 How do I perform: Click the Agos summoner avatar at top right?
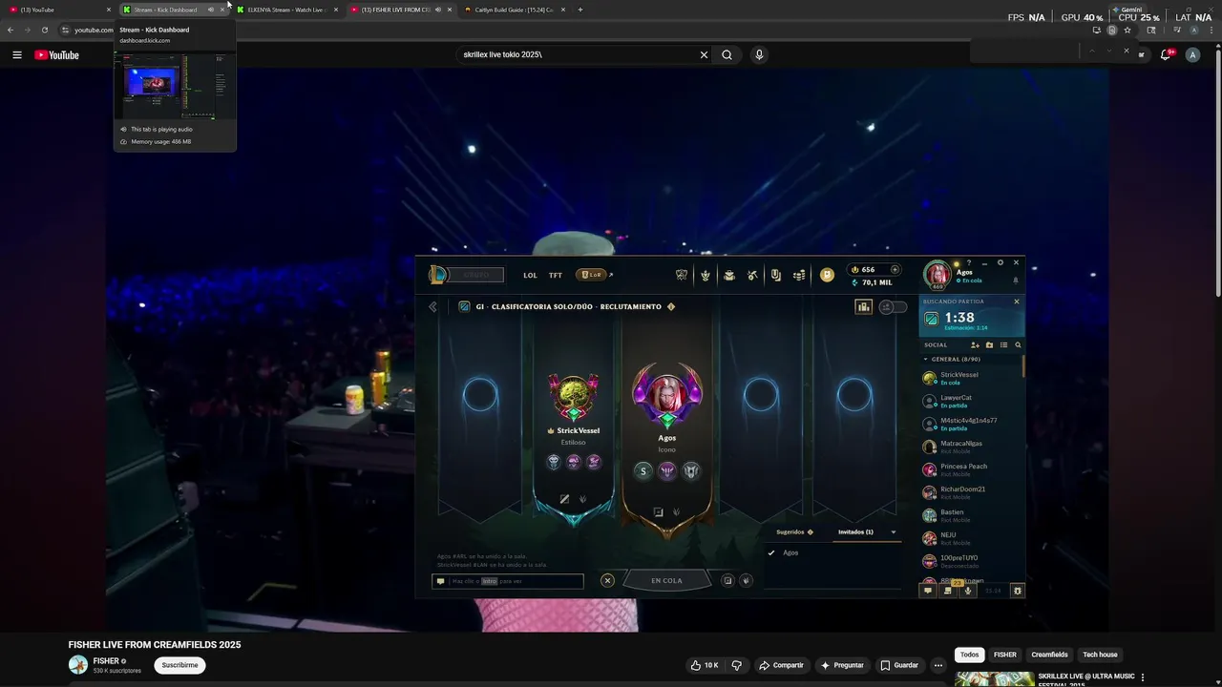(938, 274)
